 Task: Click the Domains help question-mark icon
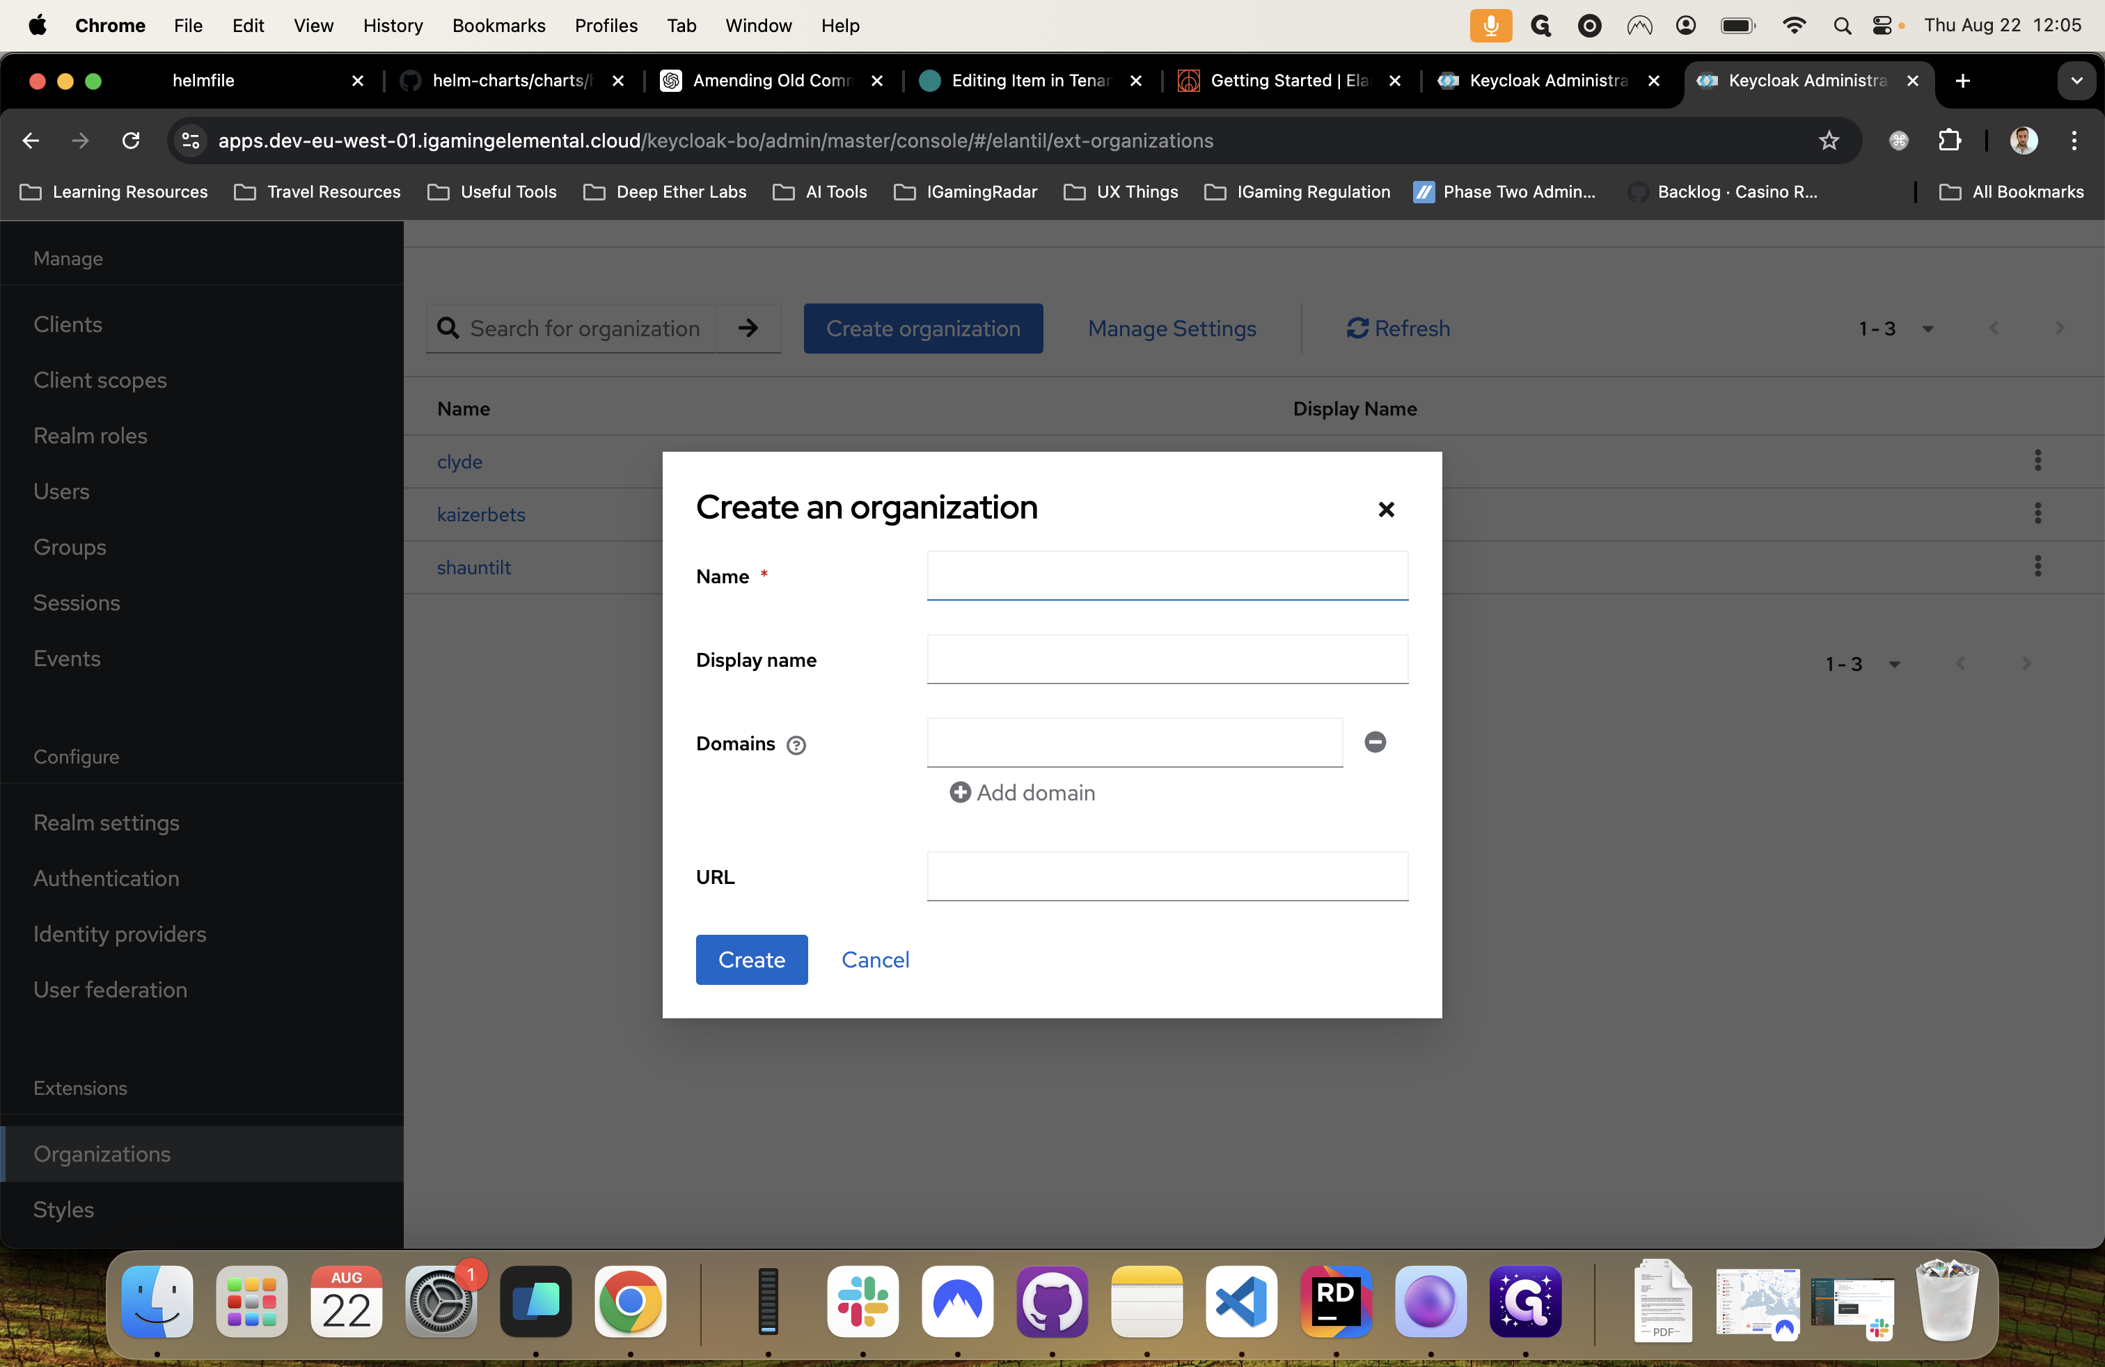pyautogui.click(x=796, y=745)
